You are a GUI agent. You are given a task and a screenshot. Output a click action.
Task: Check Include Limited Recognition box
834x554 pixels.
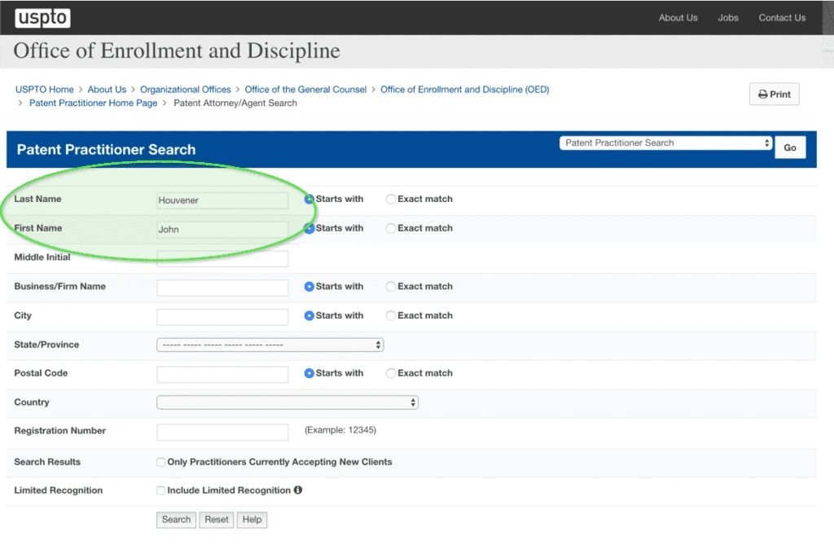pos(160,490)
